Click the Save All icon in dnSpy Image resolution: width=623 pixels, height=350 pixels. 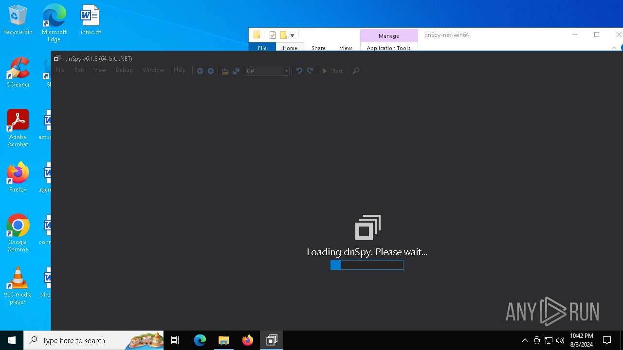point(236,71)
